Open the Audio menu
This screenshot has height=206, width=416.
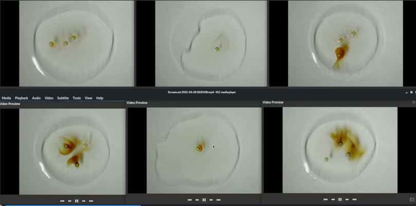pos(37,98)
